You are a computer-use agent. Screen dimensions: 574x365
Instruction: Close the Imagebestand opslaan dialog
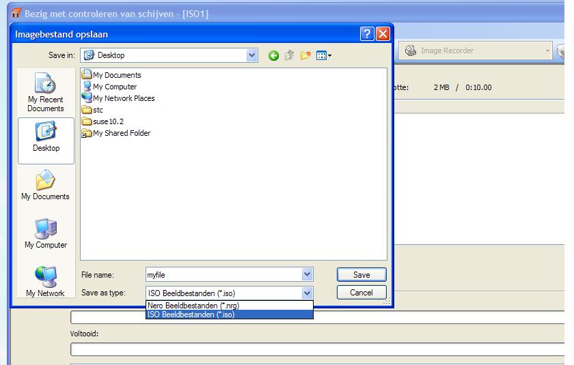pyautogui.click(x=383, y=34)
